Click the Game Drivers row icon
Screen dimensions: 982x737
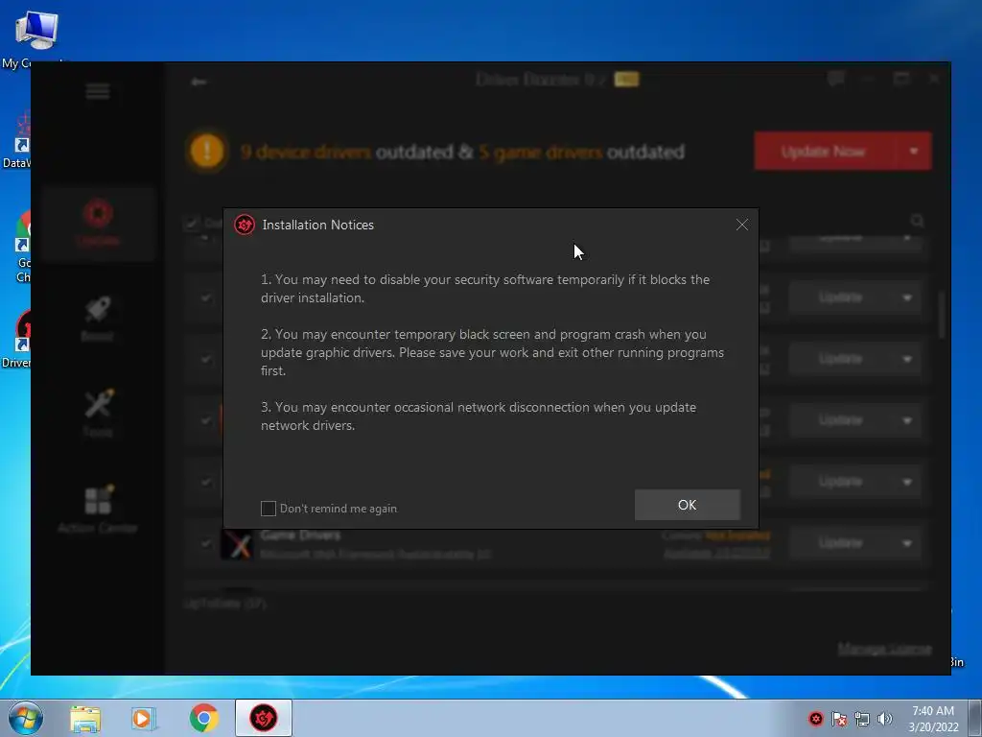[237, 544]
